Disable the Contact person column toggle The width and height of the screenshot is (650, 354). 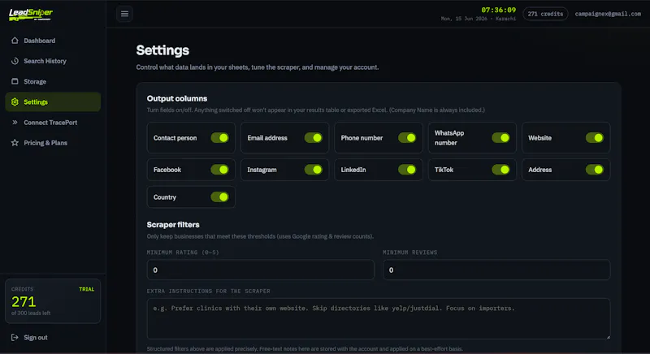pos(219,138)
